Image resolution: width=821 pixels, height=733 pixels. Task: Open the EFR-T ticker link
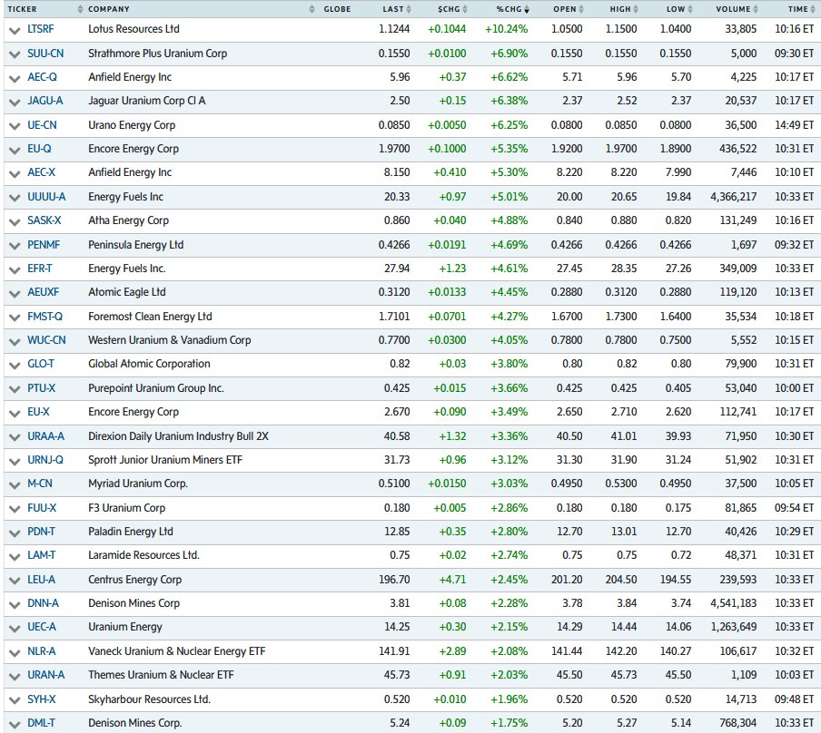(x=40, y=269)
